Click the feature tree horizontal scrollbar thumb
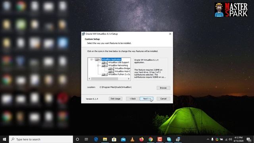254x143 pixels. pyautogui.click(x=104, y=79)
